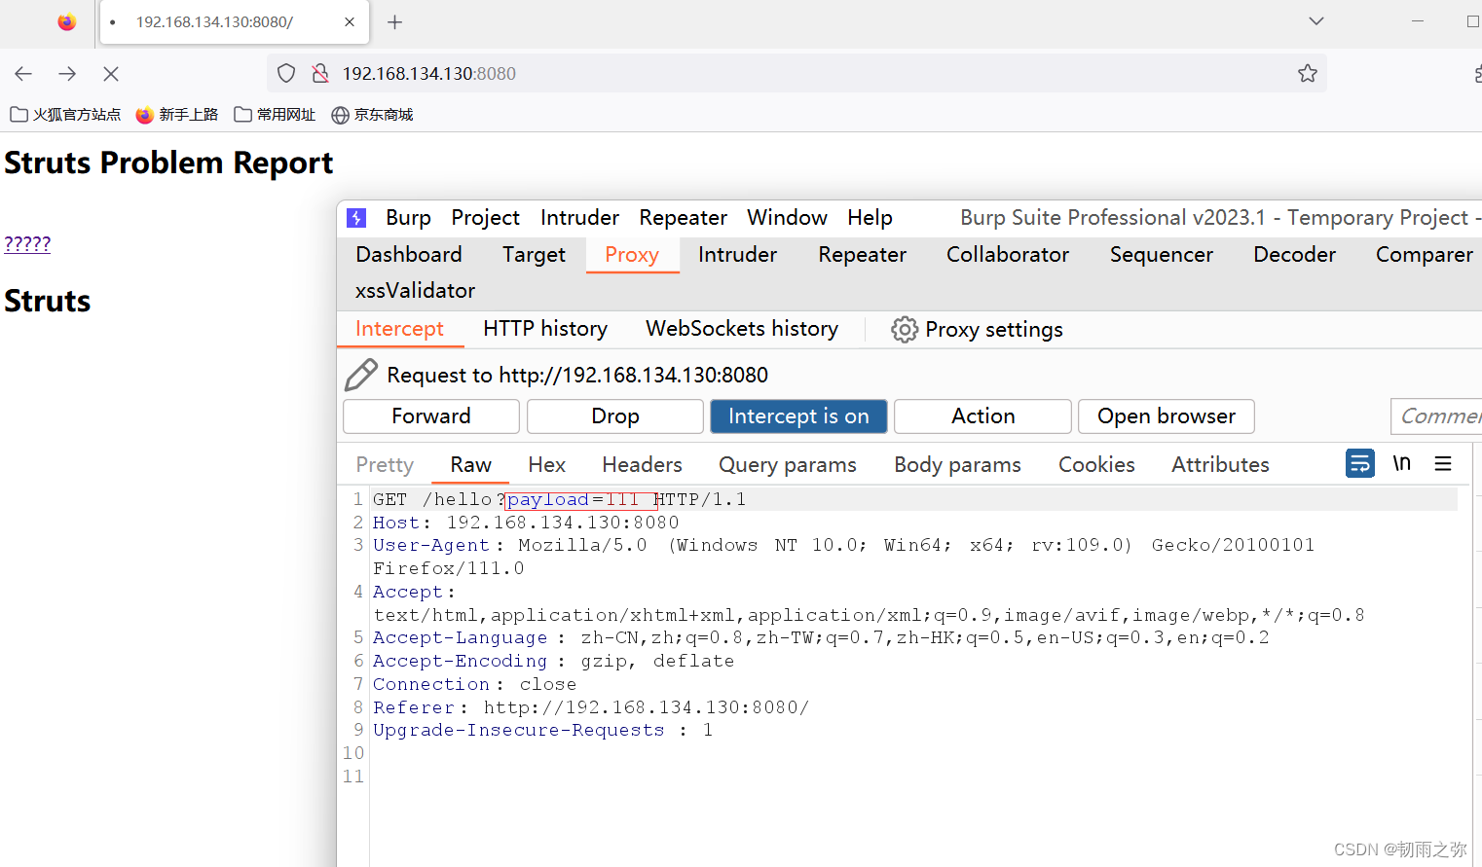
Task: Click the Burp Suite logo icon
Action: 356,218
